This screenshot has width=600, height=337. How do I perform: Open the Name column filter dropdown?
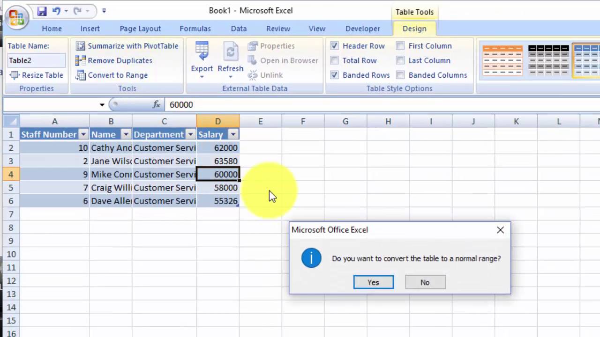point(126,135)
